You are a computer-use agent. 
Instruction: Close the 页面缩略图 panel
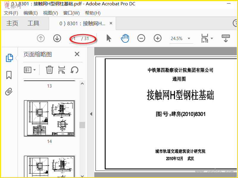tap(77, 54)
